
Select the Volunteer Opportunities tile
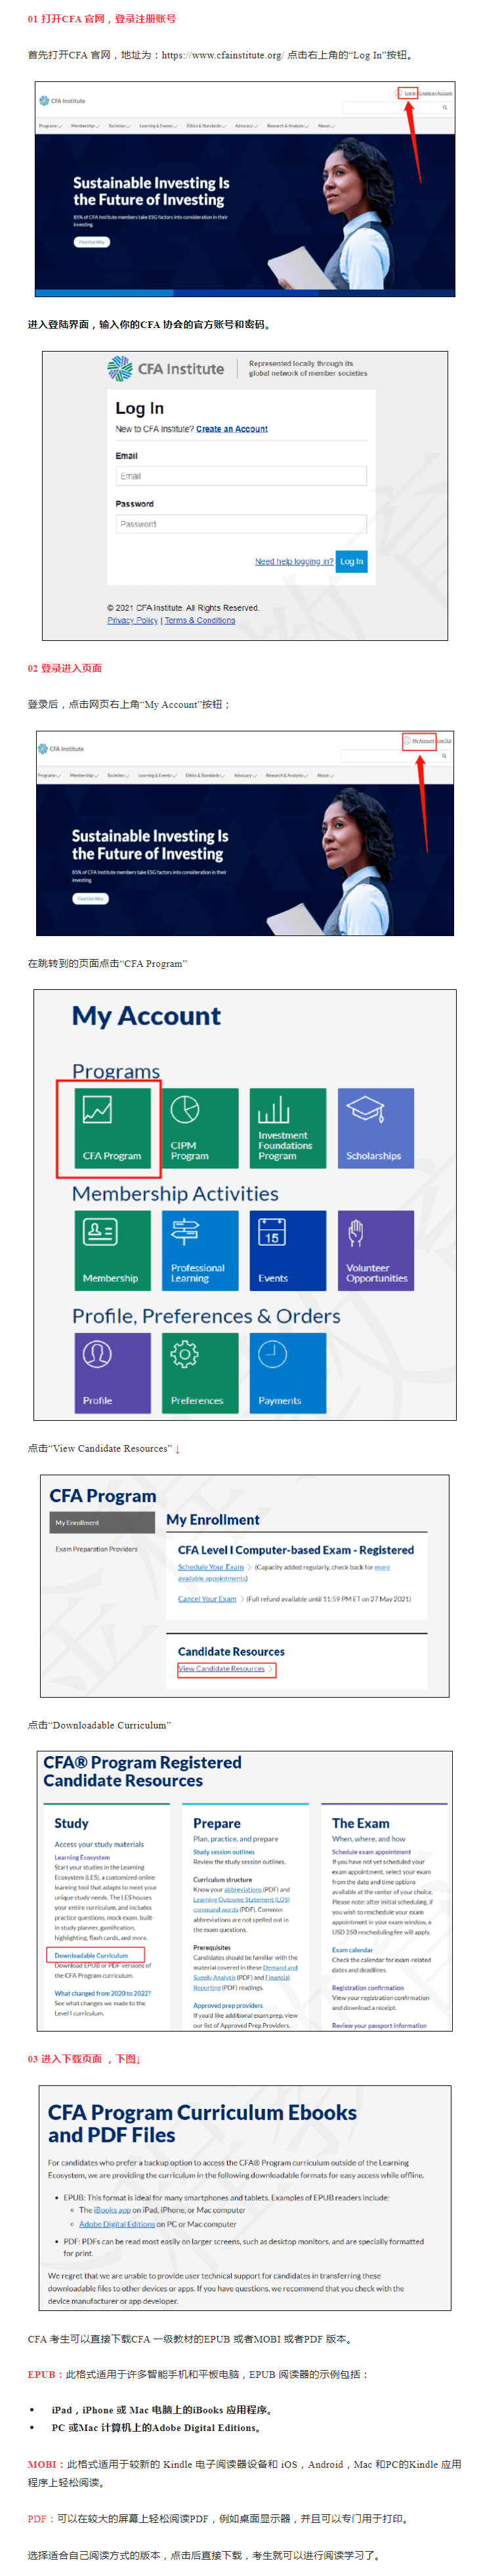[375, 1249]
